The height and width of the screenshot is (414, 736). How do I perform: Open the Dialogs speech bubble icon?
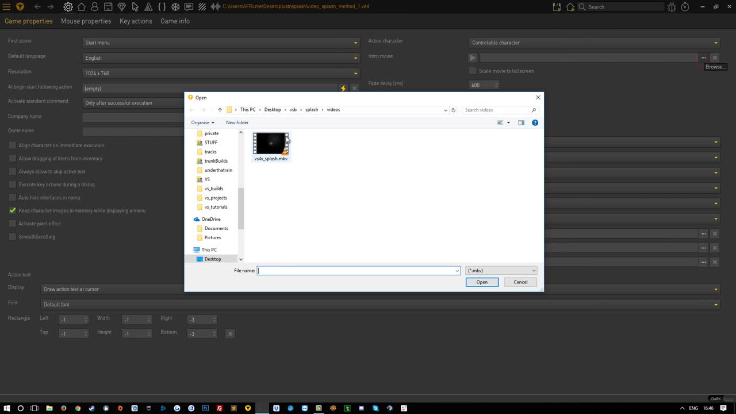[x=189, y=6]
